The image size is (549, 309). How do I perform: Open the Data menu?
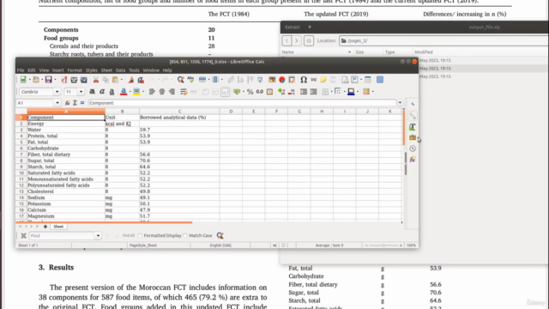click(120, 70)
